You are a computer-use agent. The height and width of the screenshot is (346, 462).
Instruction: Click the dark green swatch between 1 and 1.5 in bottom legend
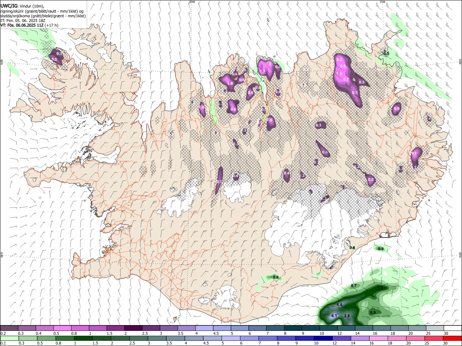[x=83, y=338]
